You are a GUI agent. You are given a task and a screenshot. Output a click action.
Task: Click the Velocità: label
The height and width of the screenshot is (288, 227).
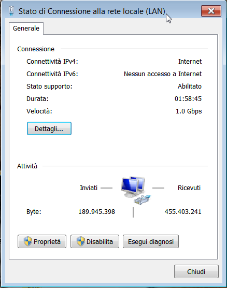39,111
